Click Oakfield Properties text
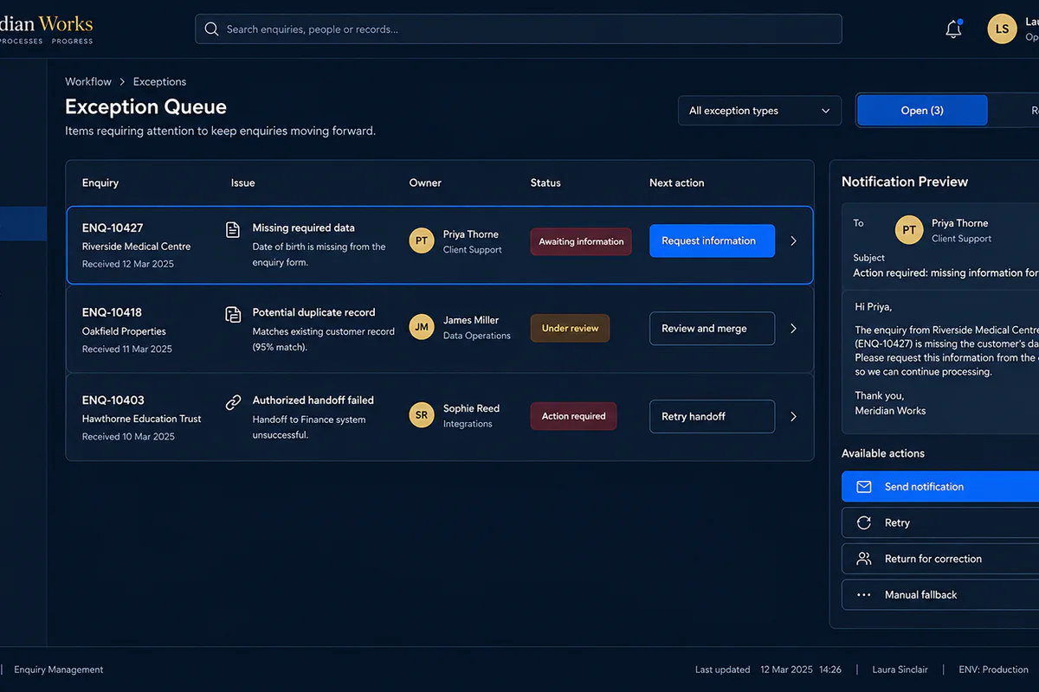Image resolution: width=1039 pixels, height=692 pixels. pos(124,331)
